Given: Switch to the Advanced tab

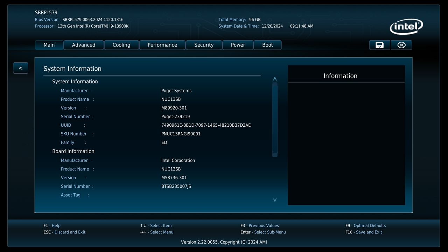Looking at the screenshot, I should [x=84, y=45].
